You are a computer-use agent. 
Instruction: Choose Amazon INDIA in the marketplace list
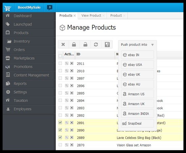[138, 114]
